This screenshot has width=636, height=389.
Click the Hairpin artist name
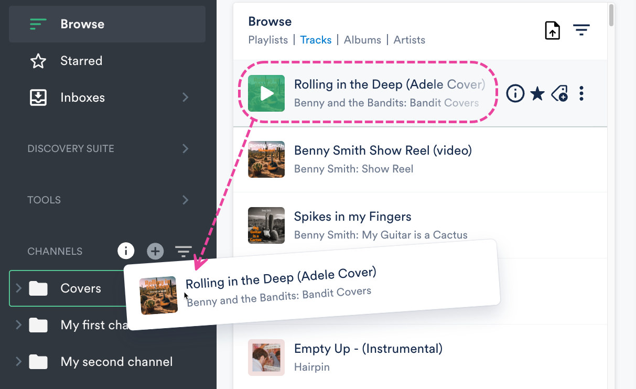[312, 367]
